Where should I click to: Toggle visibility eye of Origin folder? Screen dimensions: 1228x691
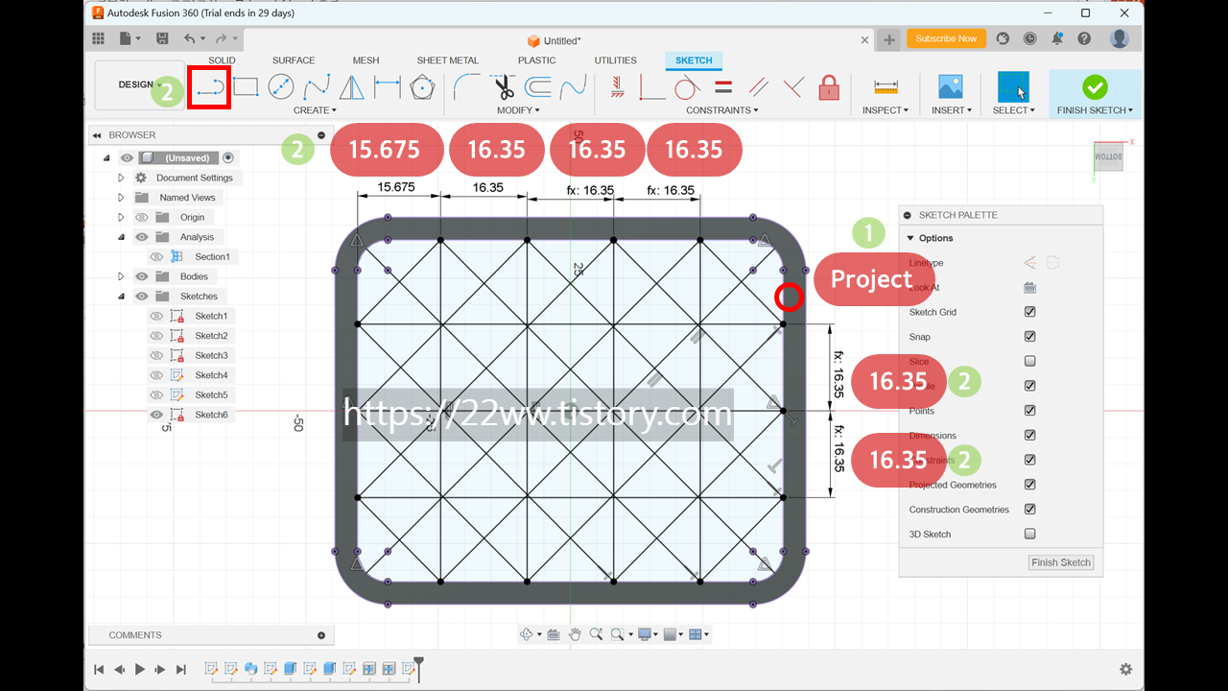click(x=141, y=217)
